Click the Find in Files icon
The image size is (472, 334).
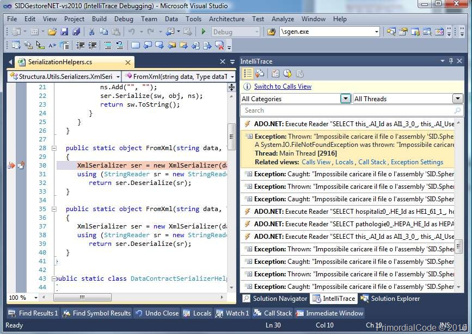[x=271, y=32]
